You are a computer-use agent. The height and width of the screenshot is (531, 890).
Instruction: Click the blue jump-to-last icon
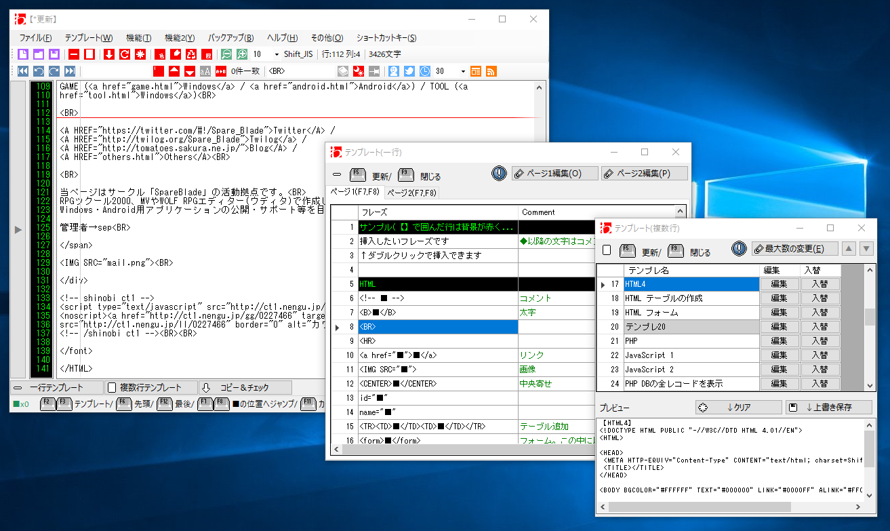click(70, 71)
